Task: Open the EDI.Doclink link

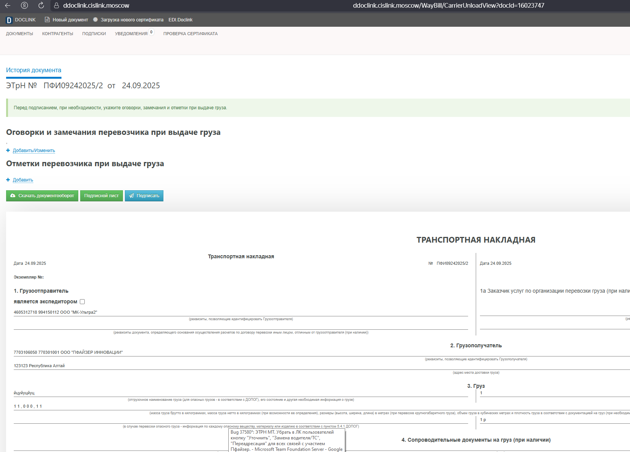Action: tap(181, 20)
